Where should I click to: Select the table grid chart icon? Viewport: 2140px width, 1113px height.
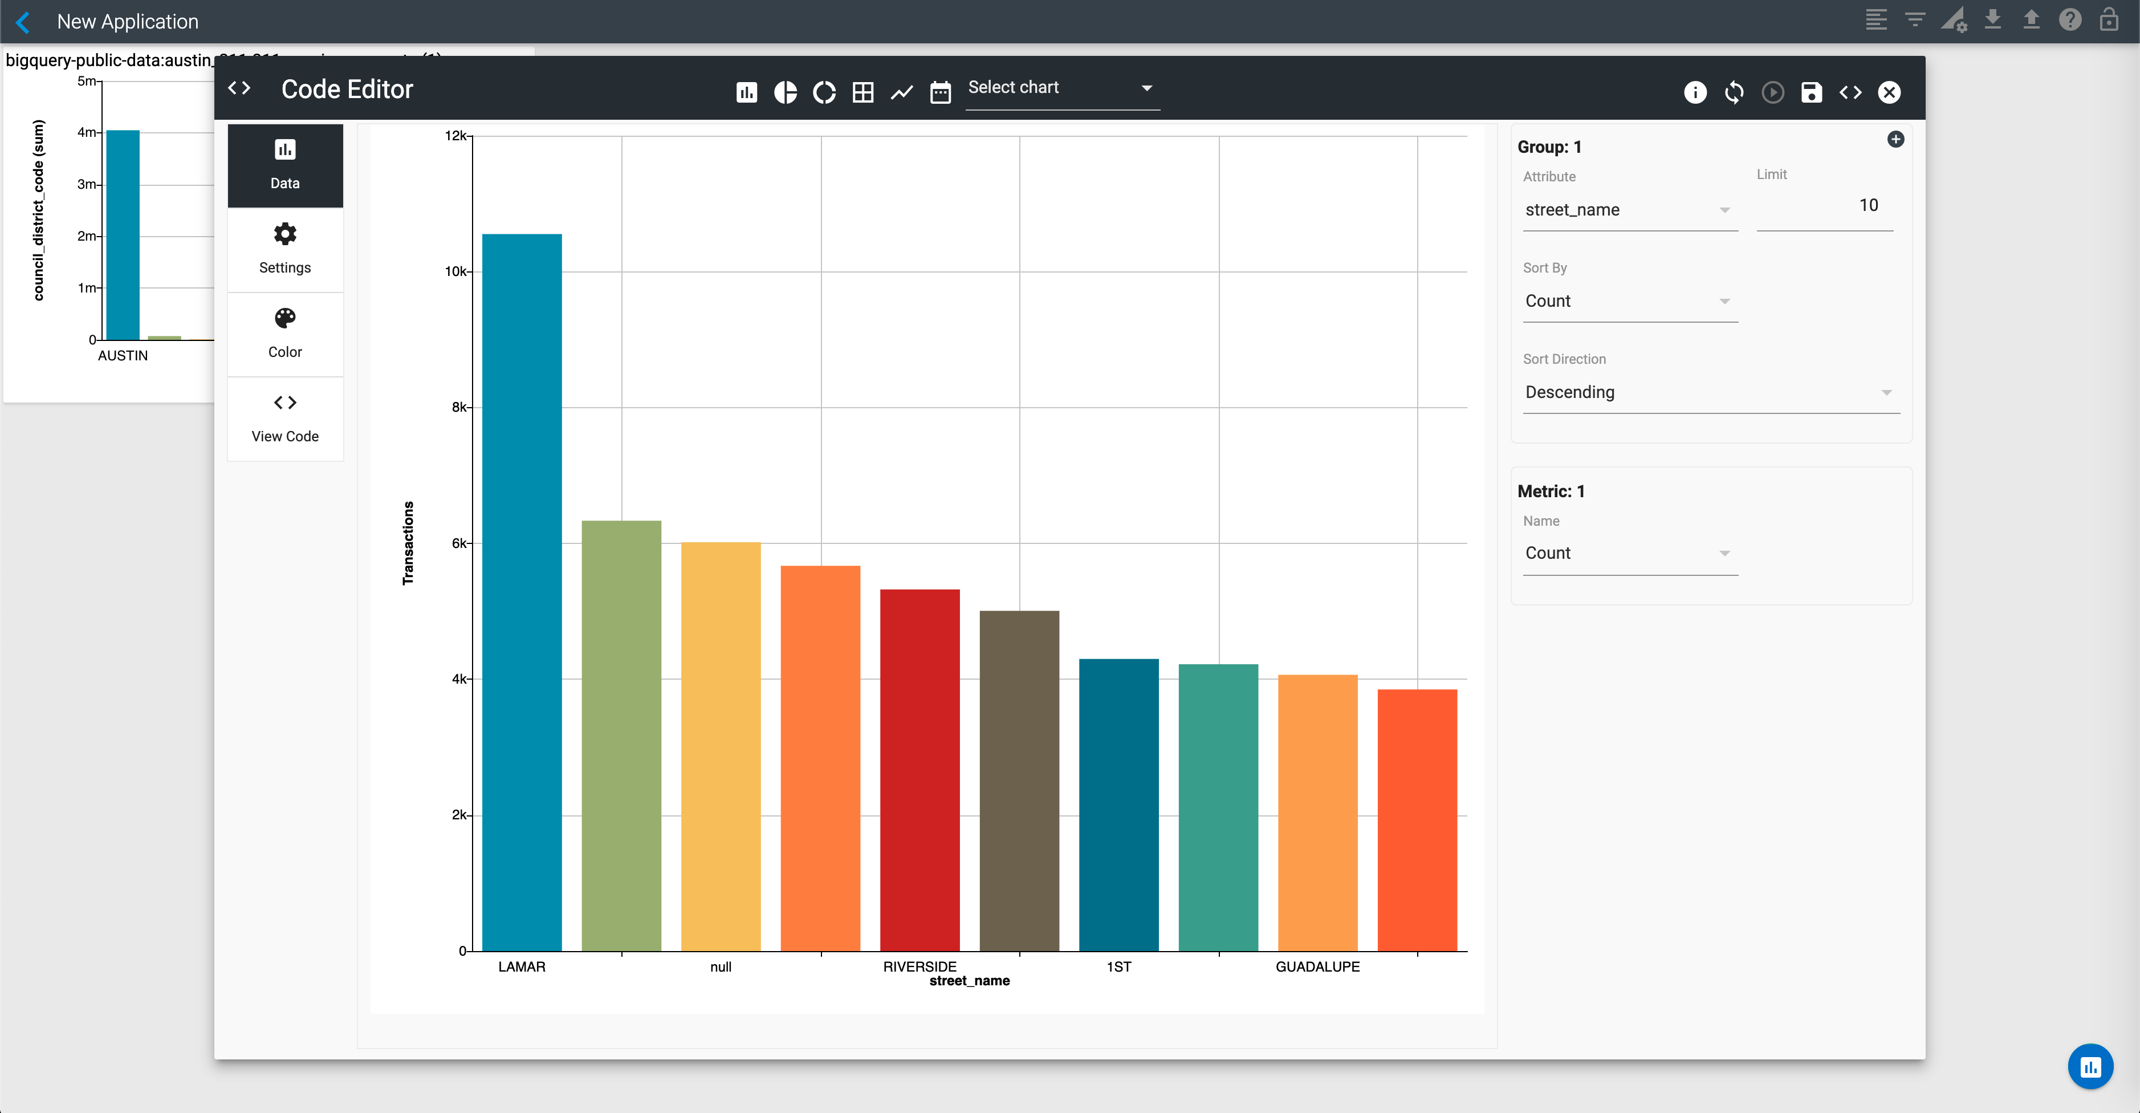tap(863, 92)
